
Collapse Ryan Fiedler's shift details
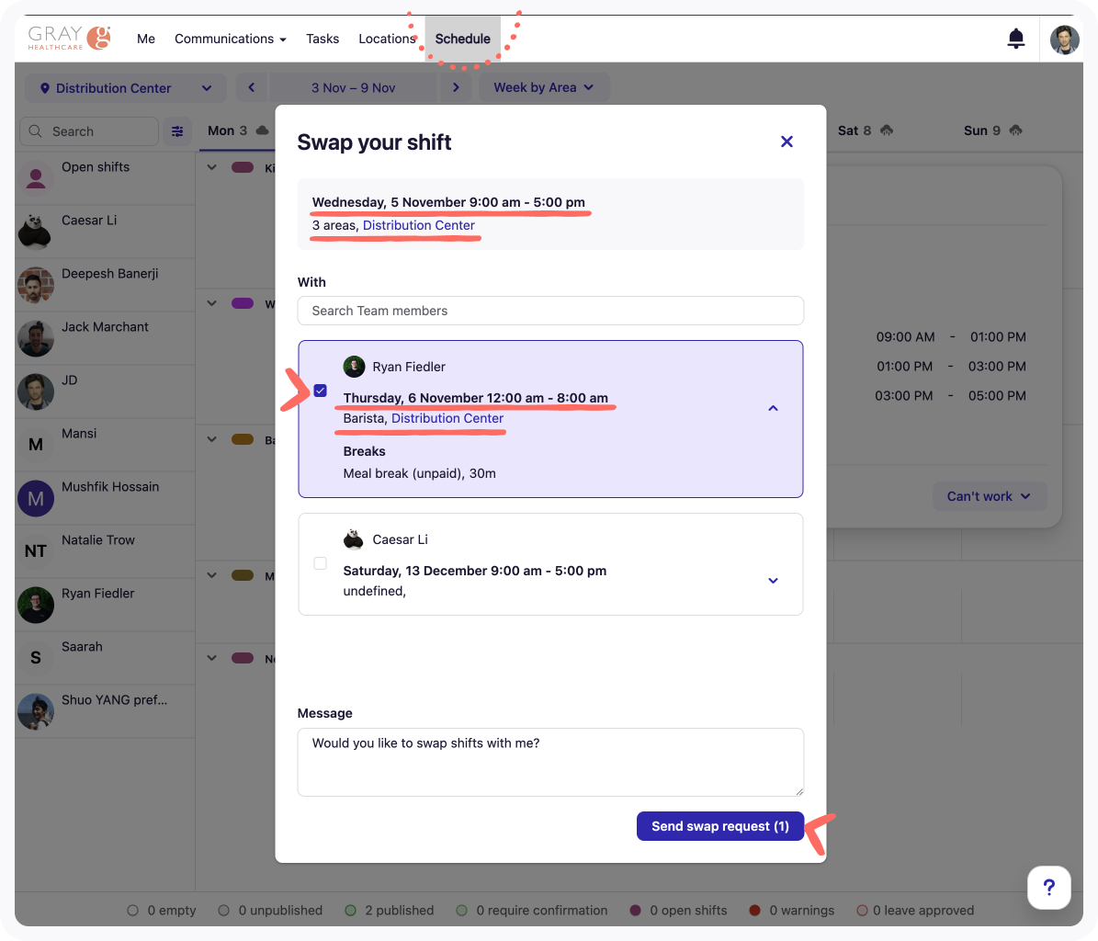coord(773,408)
